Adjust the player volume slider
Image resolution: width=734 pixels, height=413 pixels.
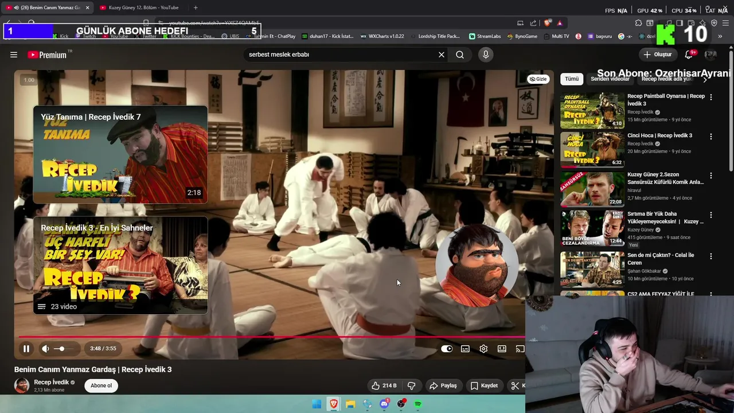64,349
